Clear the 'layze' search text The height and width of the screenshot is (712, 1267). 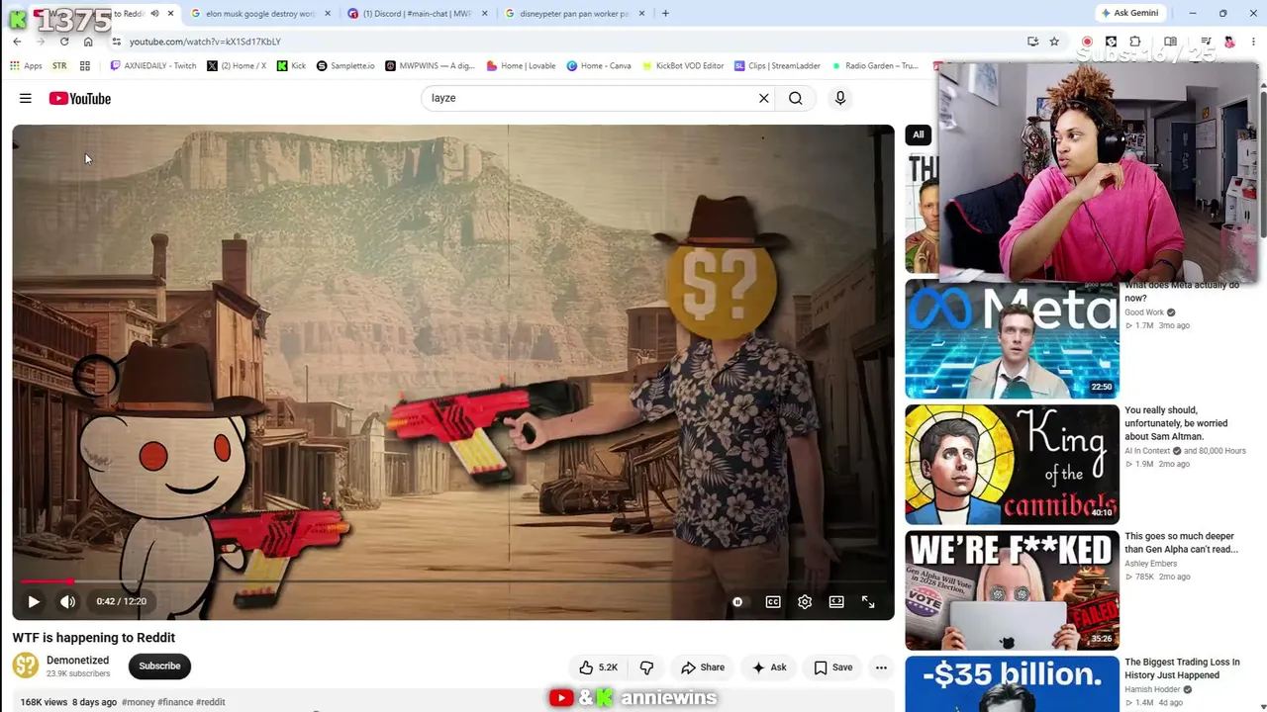click(763, 98)
